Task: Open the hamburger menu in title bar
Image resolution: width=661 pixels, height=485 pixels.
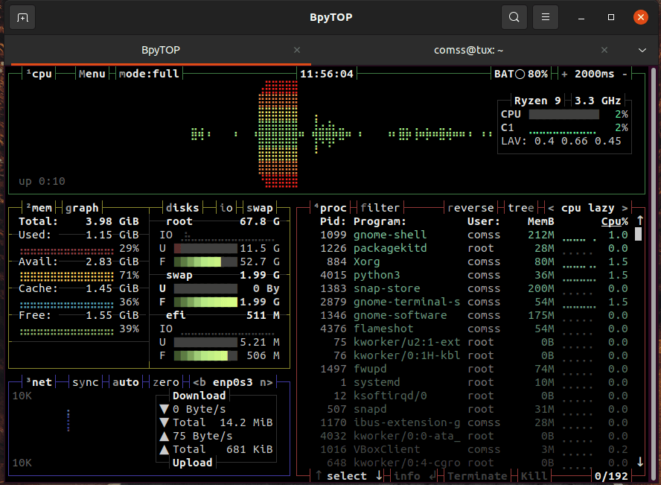Action: 546,17
